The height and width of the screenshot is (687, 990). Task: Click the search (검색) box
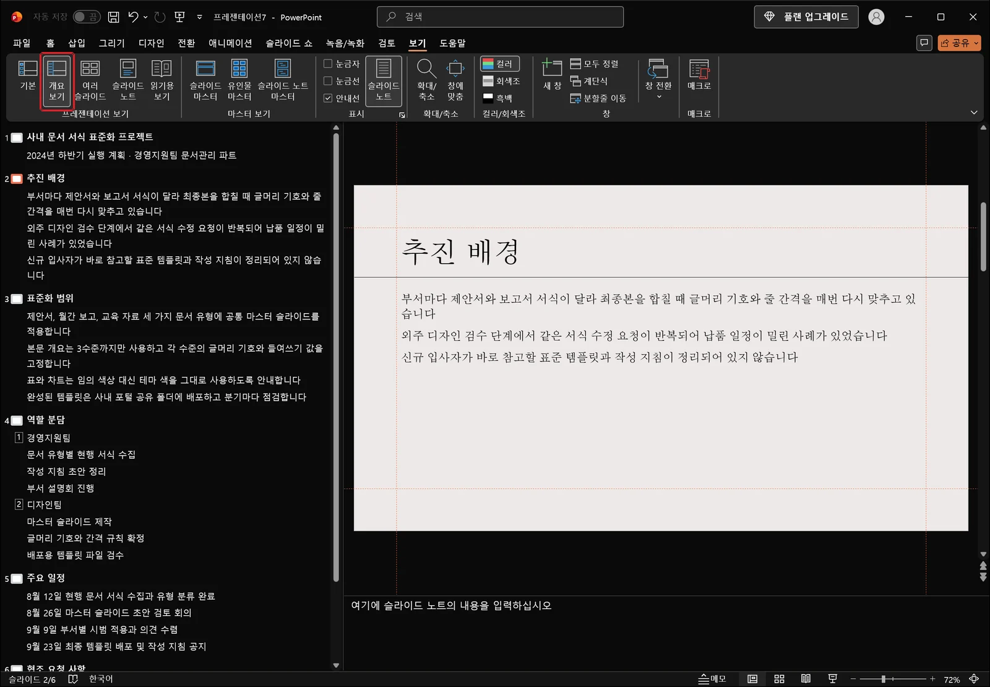pyautogui.click(x=500, y=17)
